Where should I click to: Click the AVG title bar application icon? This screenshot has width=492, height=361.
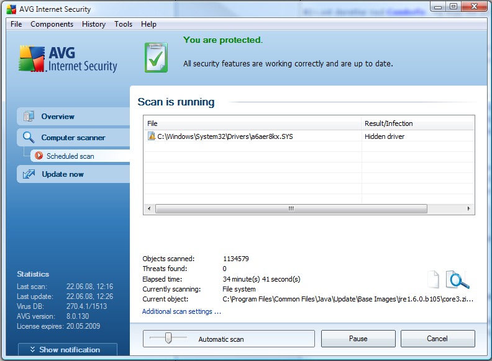coord(11,9)
